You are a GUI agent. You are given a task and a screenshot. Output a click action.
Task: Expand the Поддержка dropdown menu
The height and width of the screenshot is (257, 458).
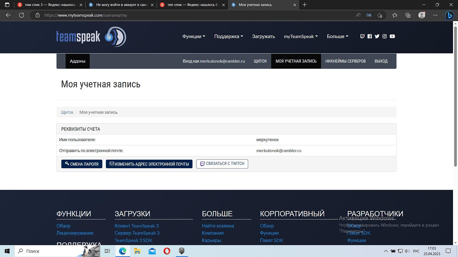coord(229,36)
